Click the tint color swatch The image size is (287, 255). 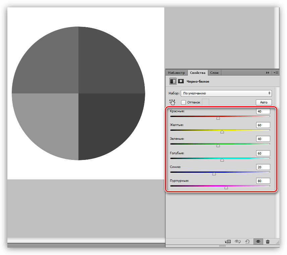coord(206,102)
